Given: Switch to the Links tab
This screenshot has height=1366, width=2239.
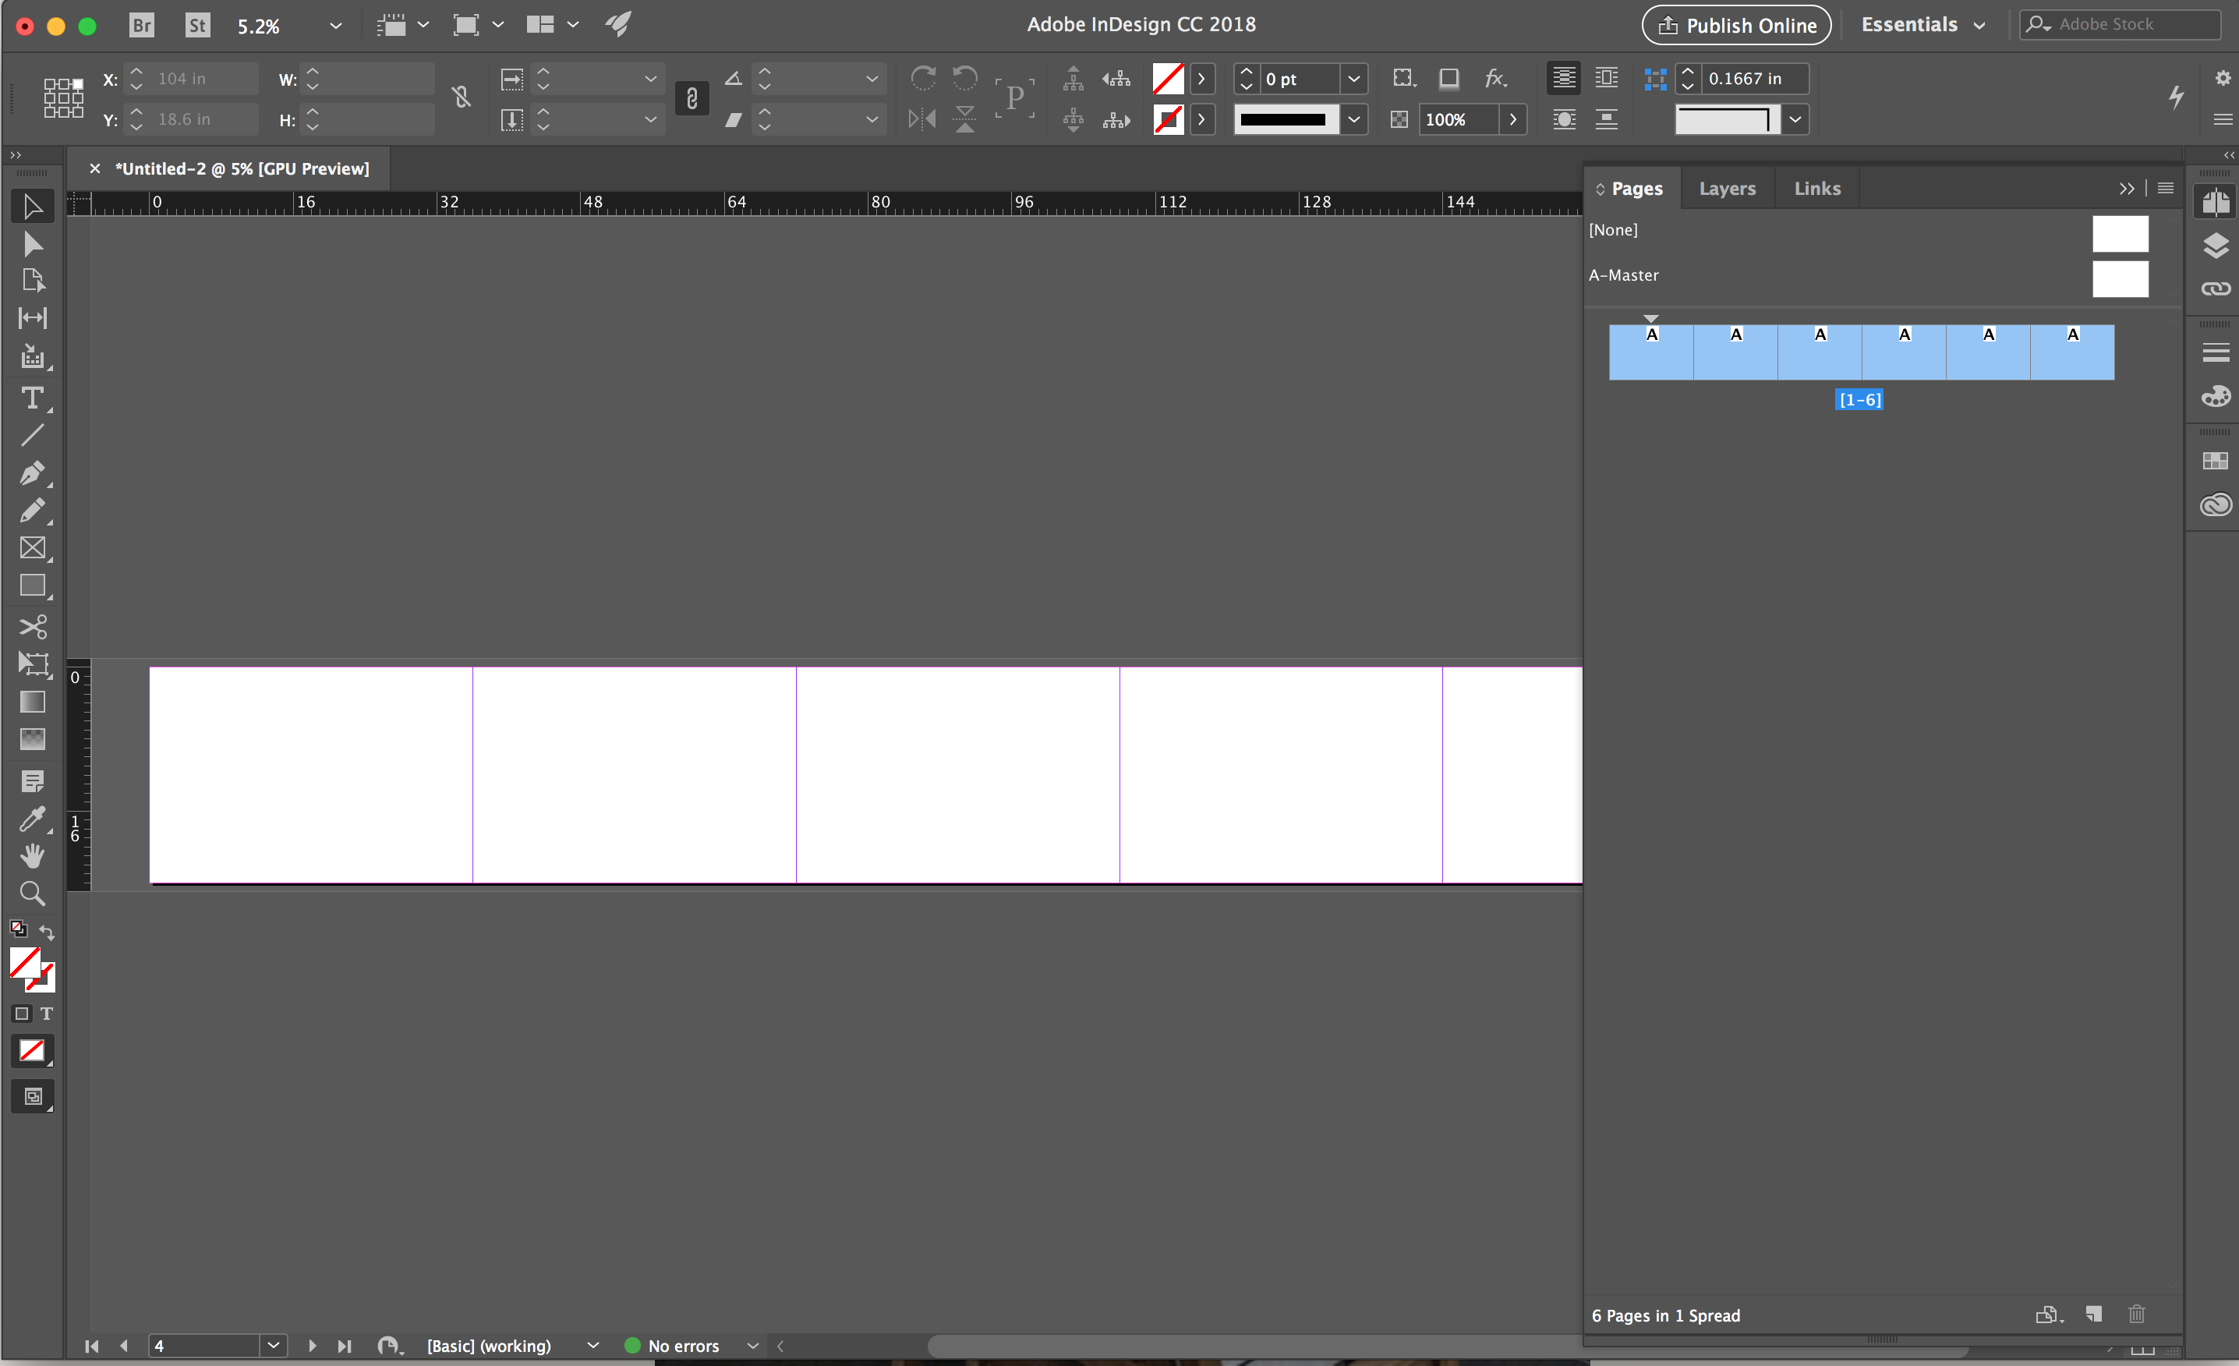Looking at the screenshot, I should (x=1816, y=188).
